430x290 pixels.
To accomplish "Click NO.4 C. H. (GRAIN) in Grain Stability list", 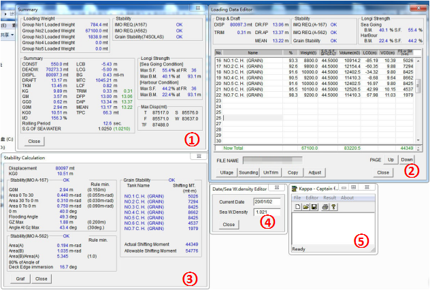I will [x=144, y=212].
